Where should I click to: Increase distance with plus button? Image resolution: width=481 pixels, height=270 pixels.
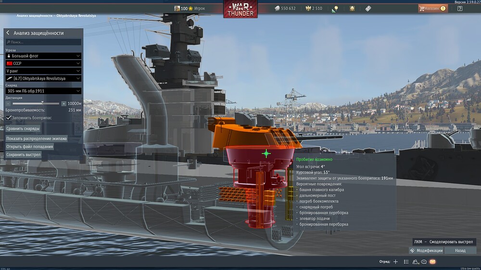63,104
